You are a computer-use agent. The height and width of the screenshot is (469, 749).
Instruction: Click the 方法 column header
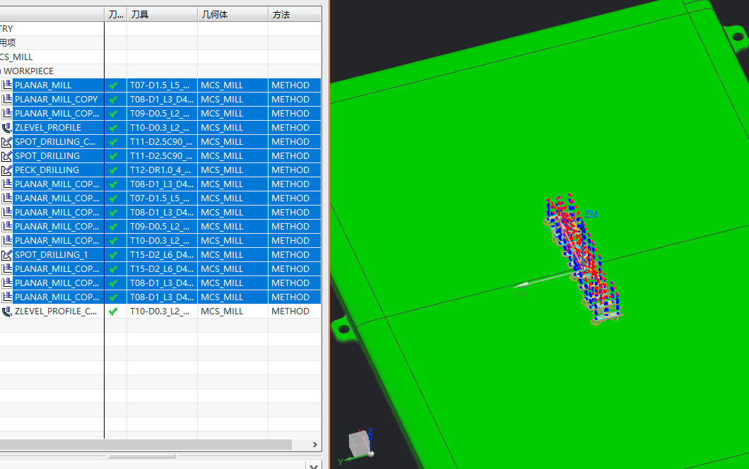(294, 14)
